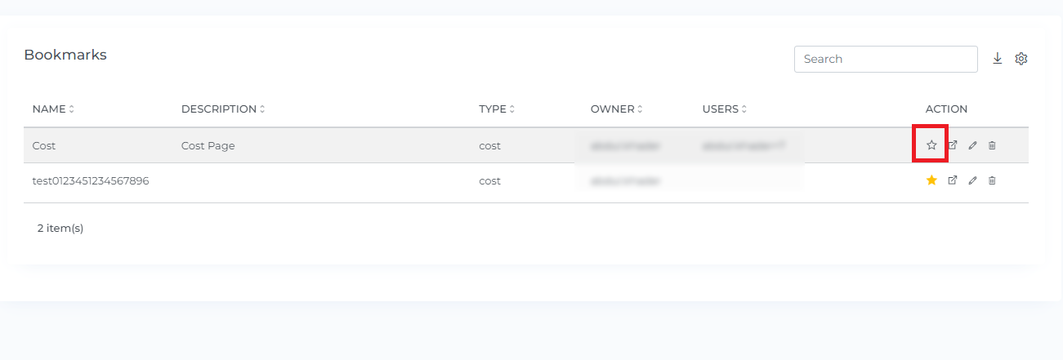Delete the test0123451234567896 bookmark
The width and height of the screenshot is (1063, 360).
(992, 180)
